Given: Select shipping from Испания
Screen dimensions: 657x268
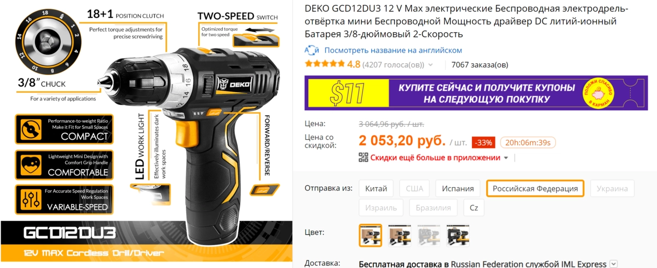Looking at the screenshot, I should (458, 189).
